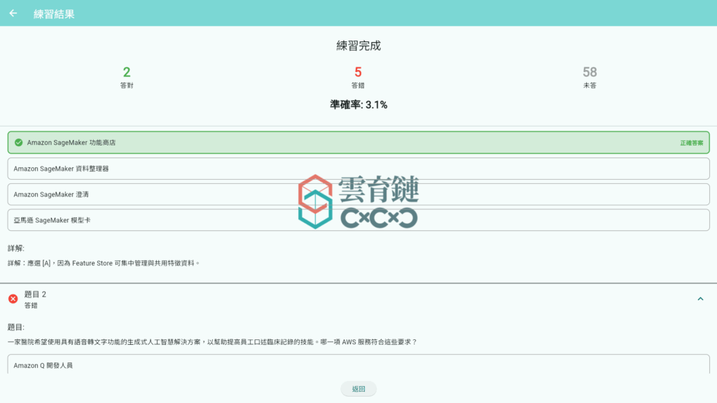Image resolution: width=717 pixels, height=403 pixels.
Task: Click the back arrow in the header
Action: [13, 13]
